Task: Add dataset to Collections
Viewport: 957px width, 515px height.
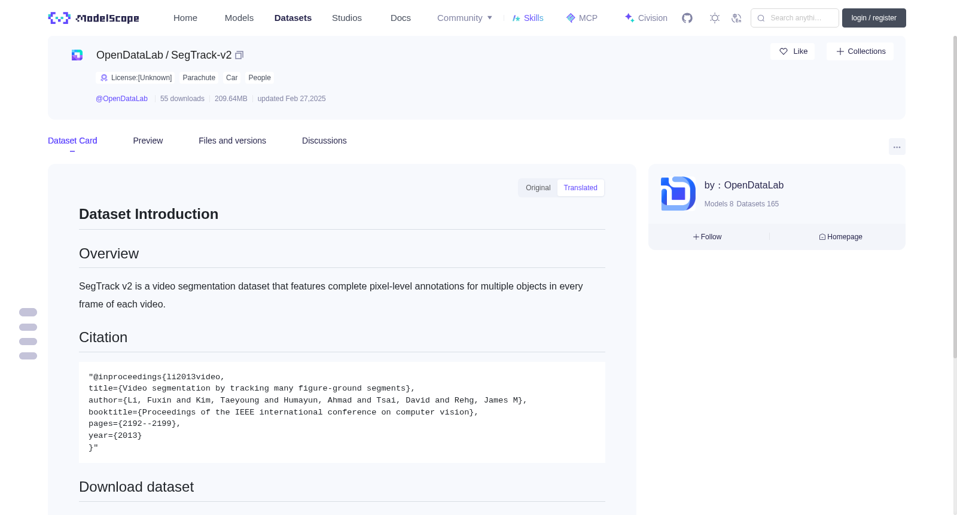Action: coord(860,51)
